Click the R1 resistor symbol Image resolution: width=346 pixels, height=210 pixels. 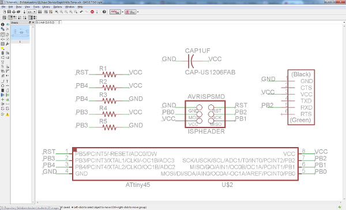click(109, 74)
